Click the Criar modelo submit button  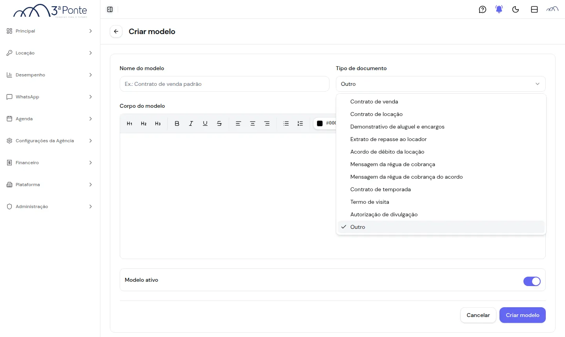[523, 315]
